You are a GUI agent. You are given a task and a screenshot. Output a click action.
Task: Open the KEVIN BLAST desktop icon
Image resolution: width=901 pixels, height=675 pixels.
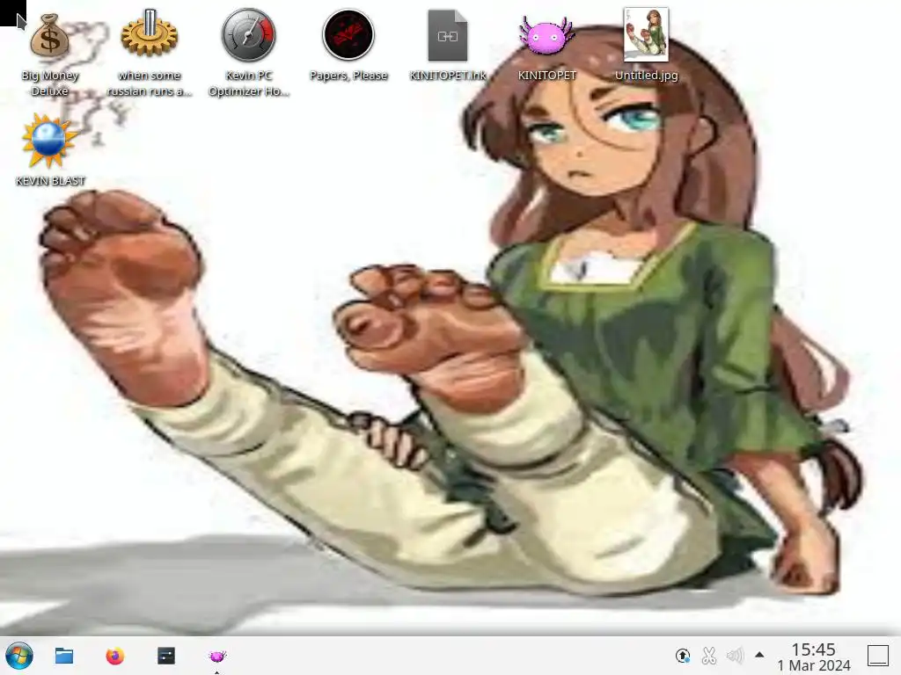click(49, 141)
